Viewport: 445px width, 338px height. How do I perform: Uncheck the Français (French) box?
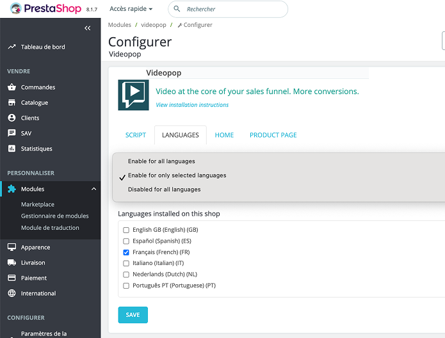(126, 252)
